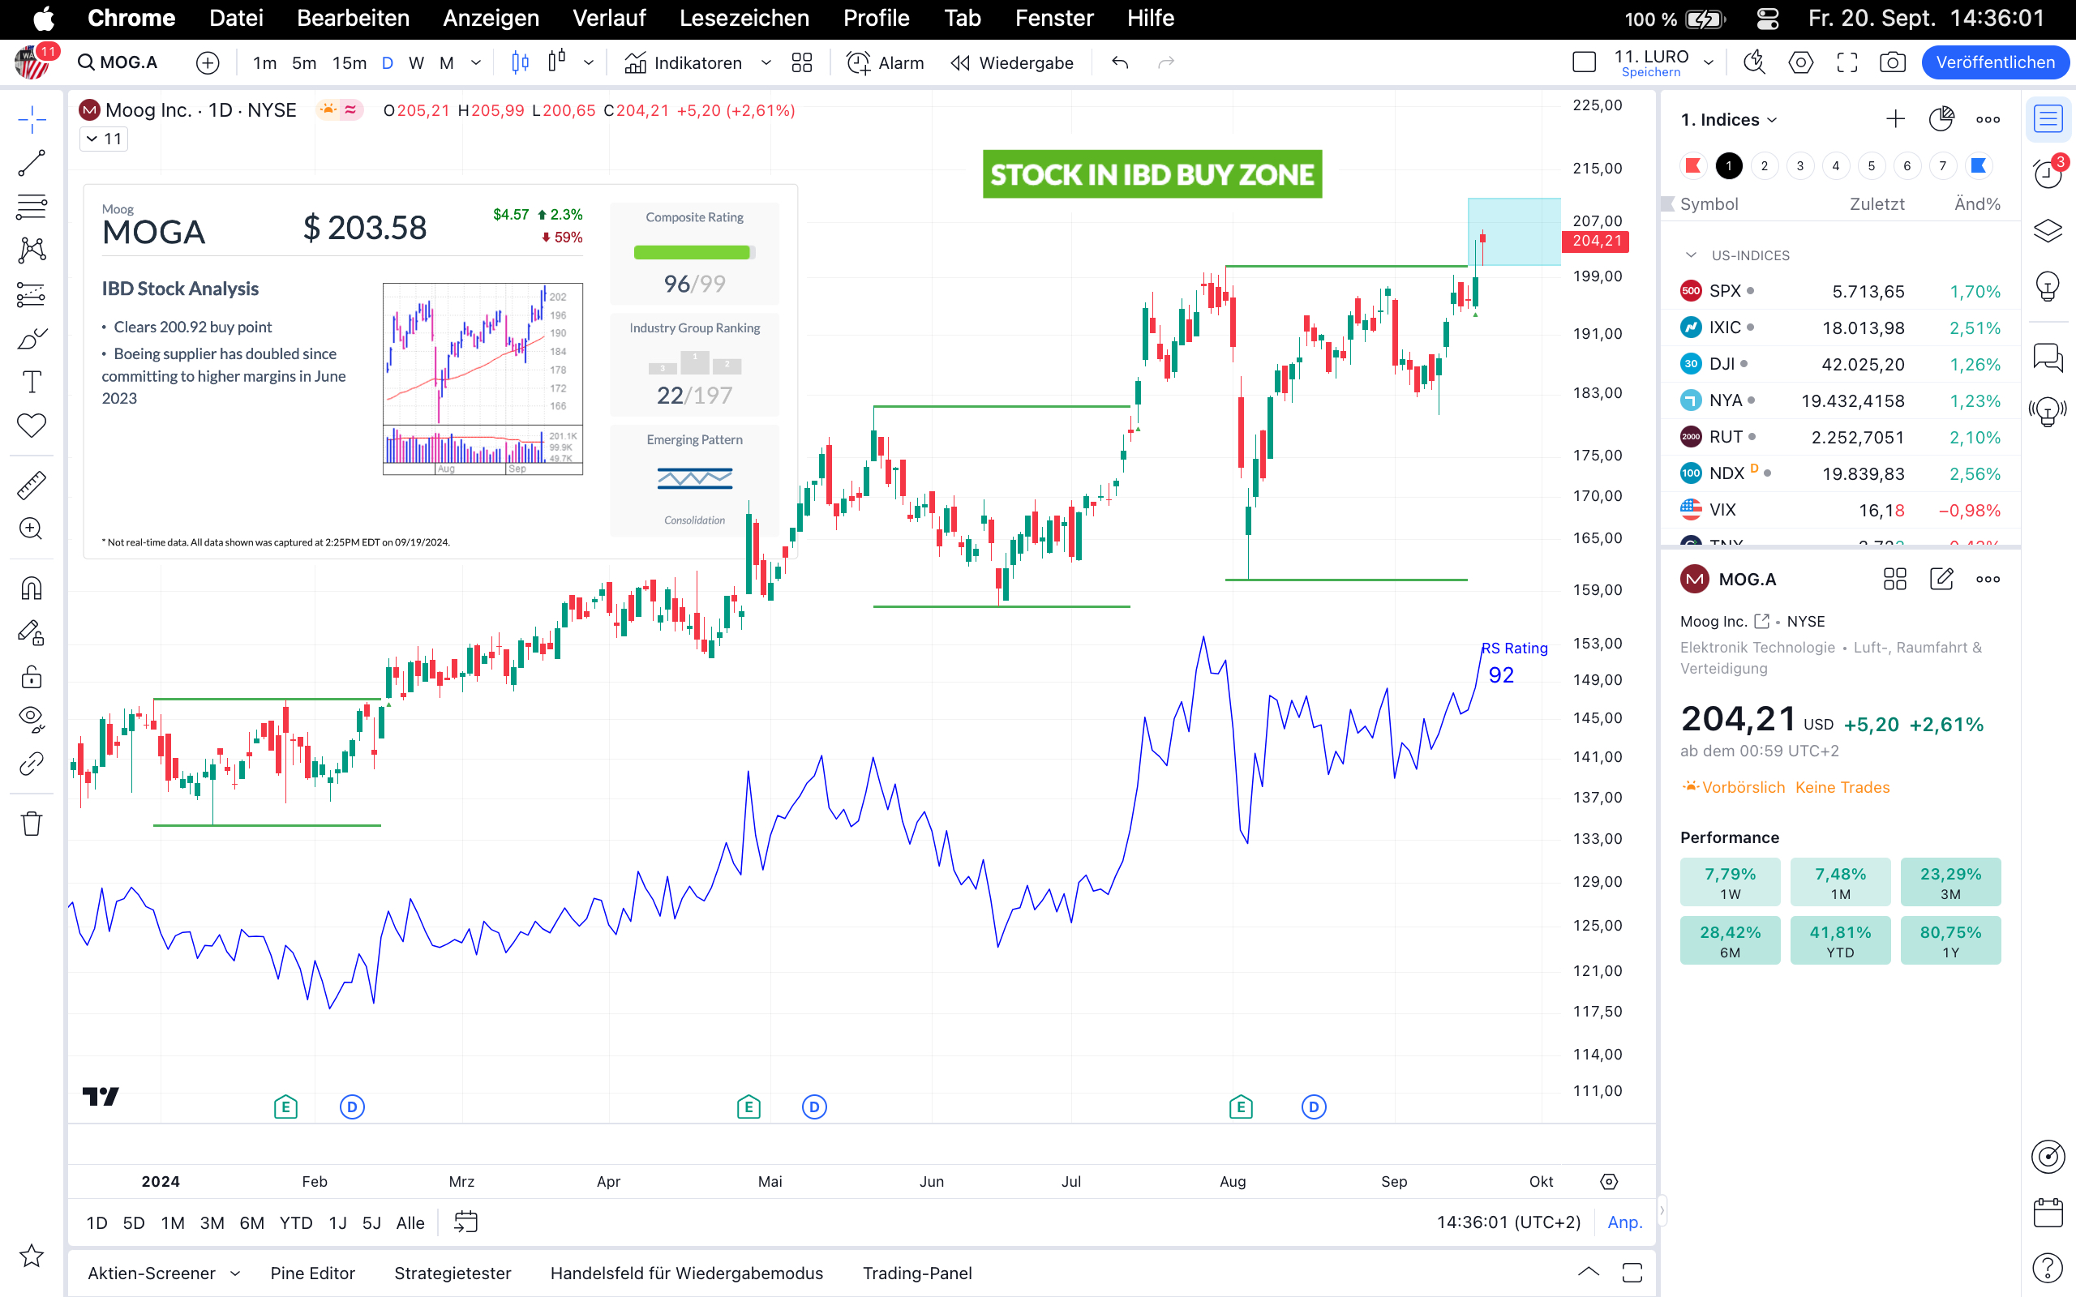Click the fullscreen mode icon
2076x1297 pixels.
1847,62
